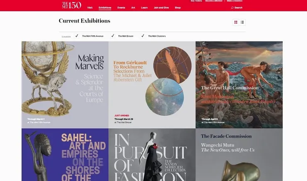Uncheck The Met Breuer location
Image resolution: width=307 pixels, height=181 pixels.
(x=112, y=36)
